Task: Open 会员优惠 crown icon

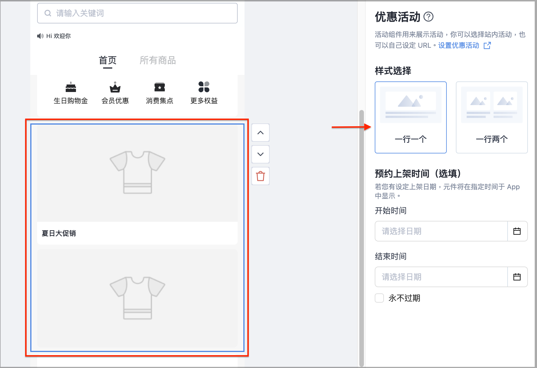Action: [x=115, y=87]
